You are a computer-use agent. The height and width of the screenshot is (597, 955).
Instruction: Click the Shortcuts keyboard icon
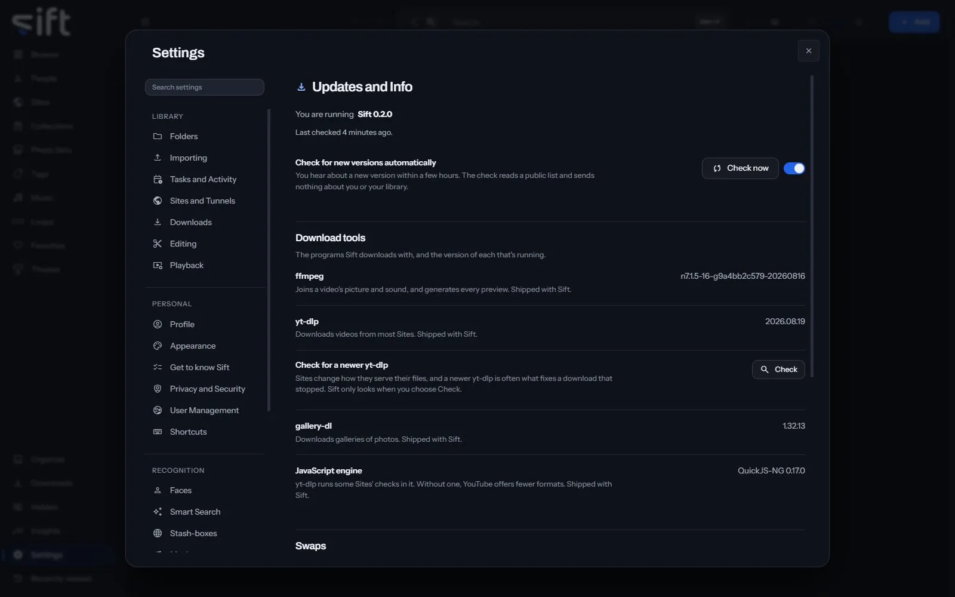click(x=158, y=432)
